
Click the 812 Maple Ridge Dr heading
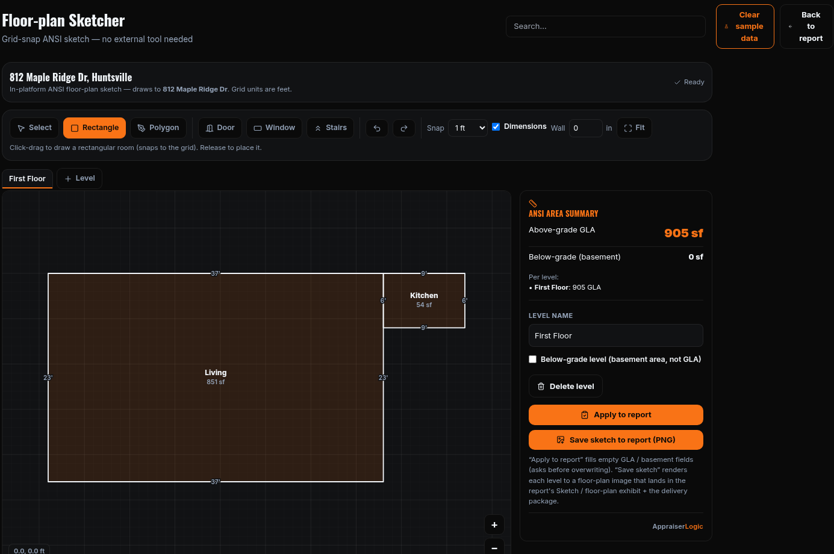(70, 77)
